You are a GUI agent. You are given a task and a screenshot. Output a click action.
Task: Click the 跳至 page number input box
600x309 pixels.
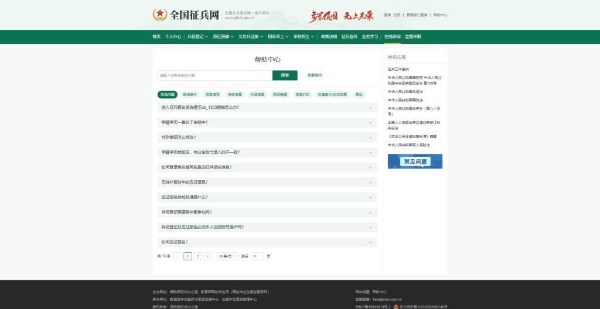(x=257, y=256)
